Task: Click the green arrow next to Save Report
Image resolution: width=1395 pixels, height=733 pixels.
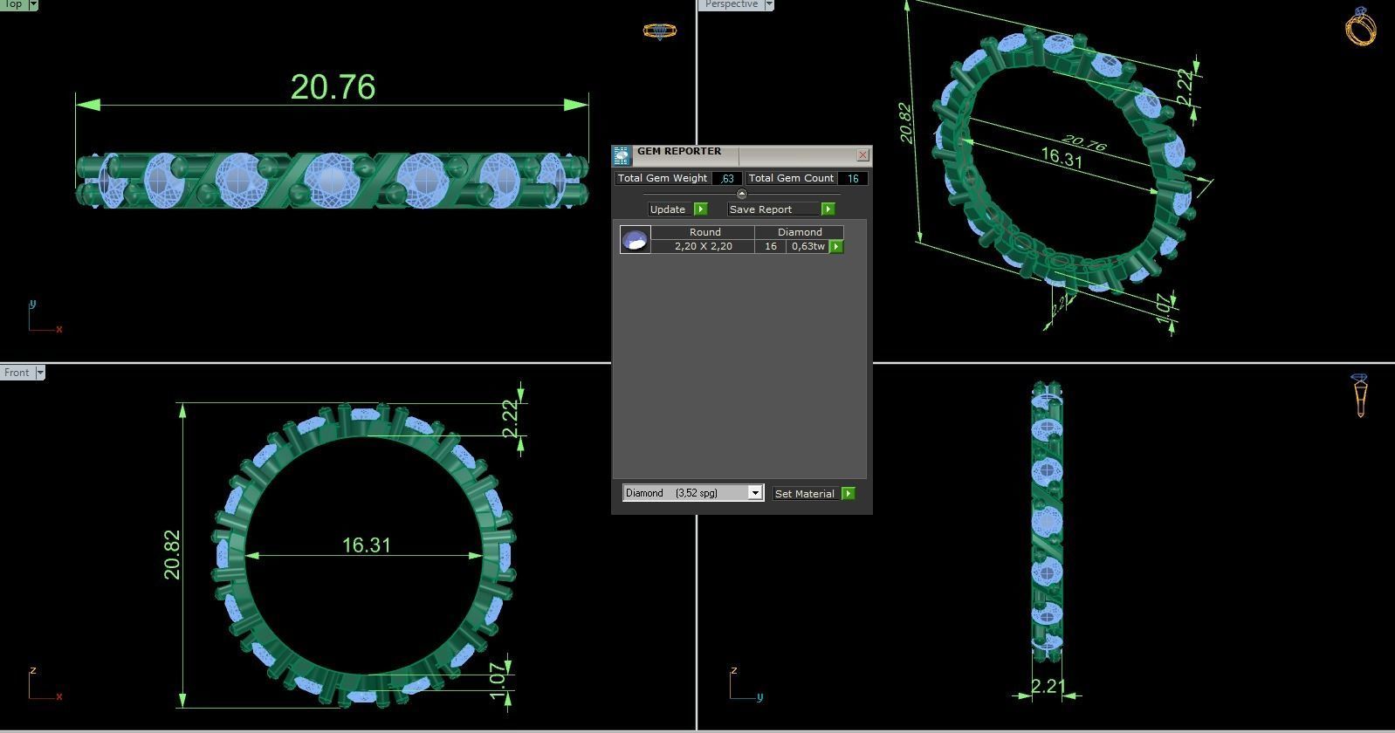Action: click(x=828, y=209)
